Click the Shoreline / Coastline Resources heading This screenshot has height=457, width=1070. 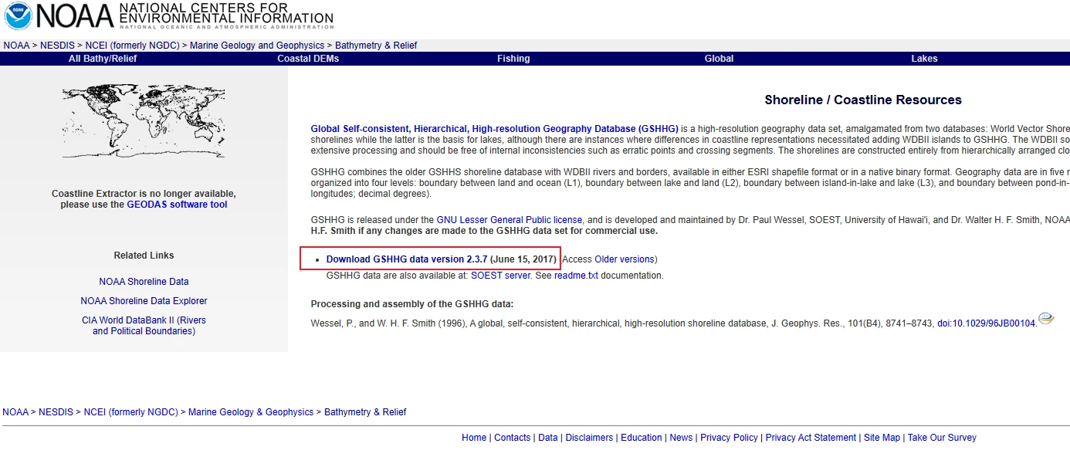(863, 100)
